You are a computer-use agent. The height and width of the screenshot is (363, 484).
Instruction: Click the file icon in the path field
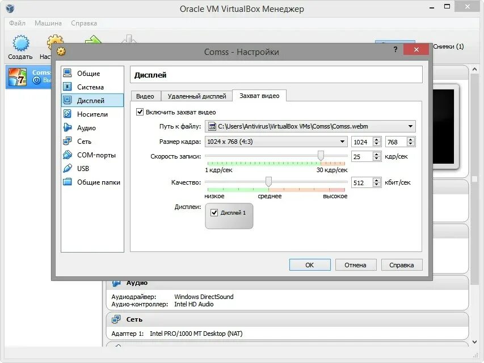[212, 126]
